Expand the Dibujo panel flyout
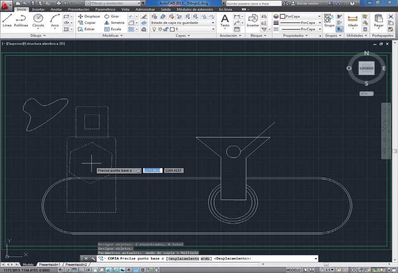Screen dimensions: 398x273 [38, 36]
